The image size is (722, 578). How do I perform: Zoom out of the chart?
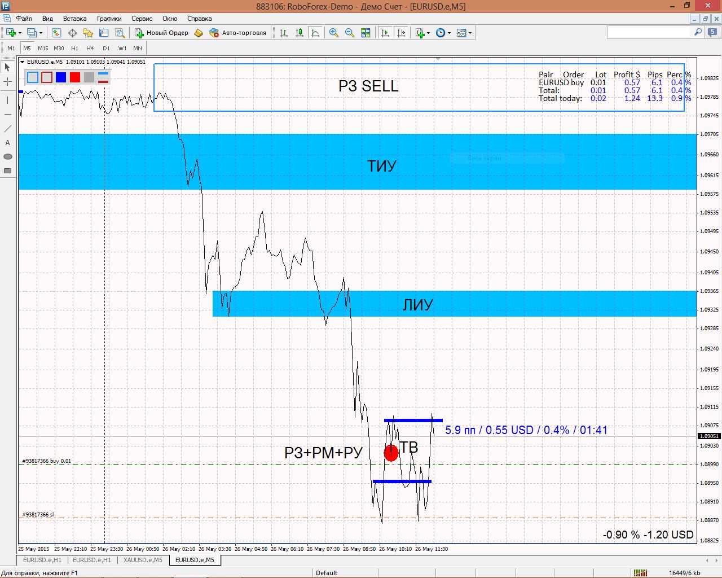pyautogui.click(x=350, y=33)
